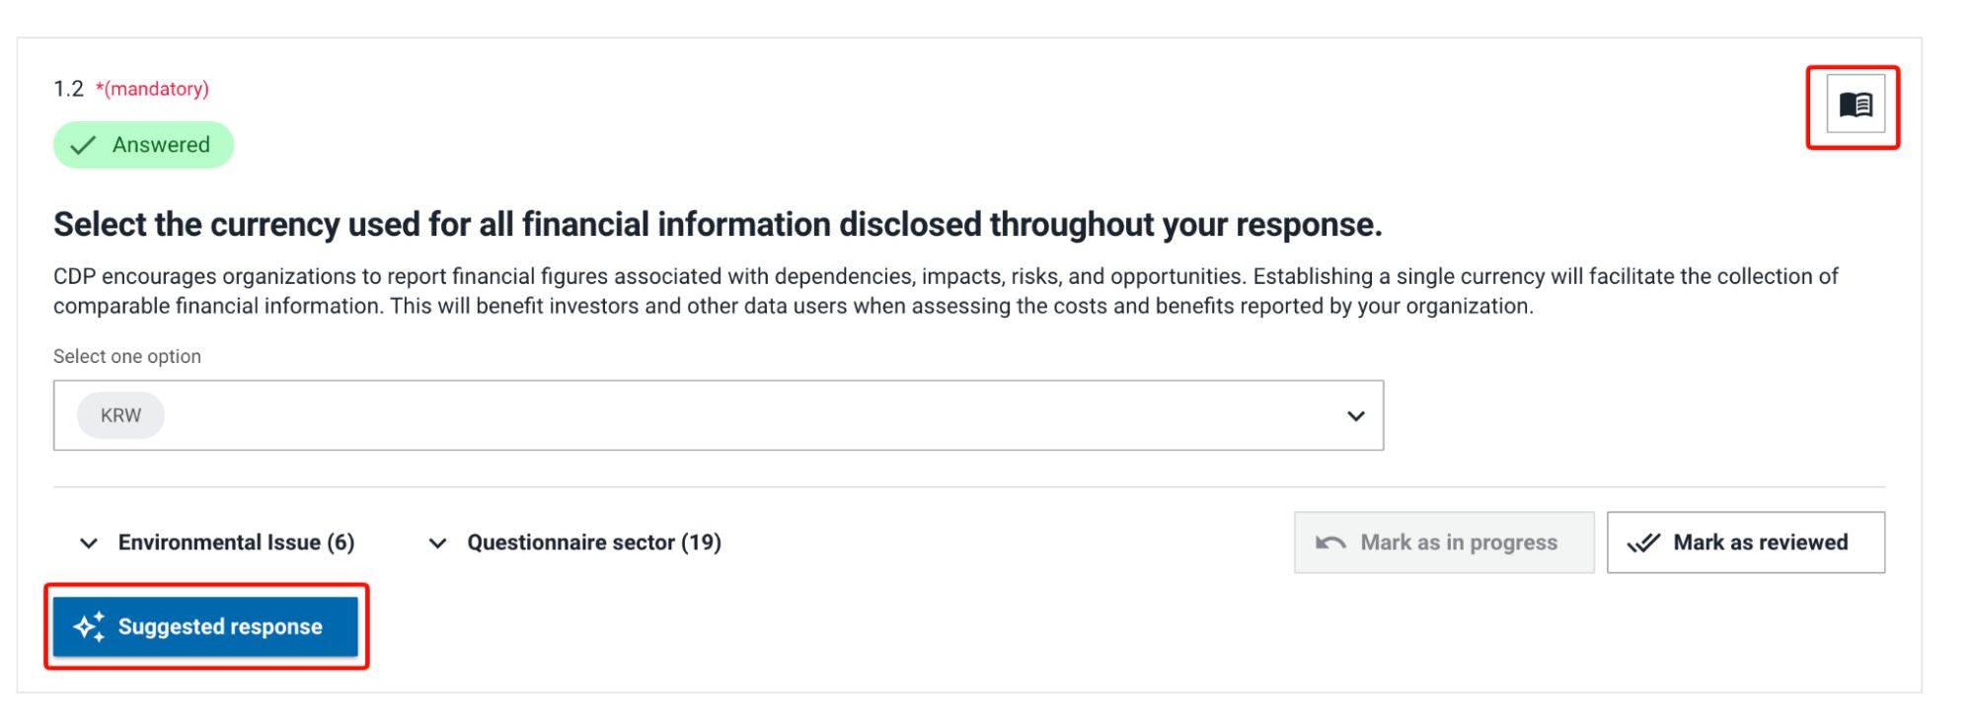Click the currency question heading text
The image size is (1973, 725).
(x=718, y=224)
